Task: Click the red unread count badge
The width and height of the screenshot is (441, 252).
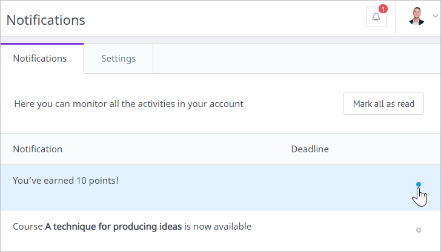Action: click(383, 9)
